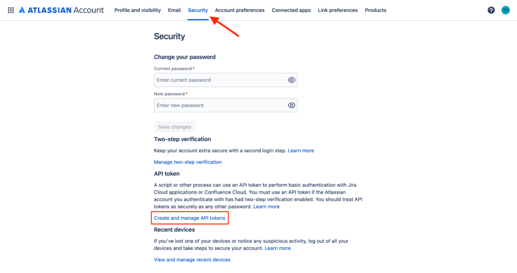Click Learn more about two-step verification
Screen dimensions: 517x273
(x=301, y=150)
